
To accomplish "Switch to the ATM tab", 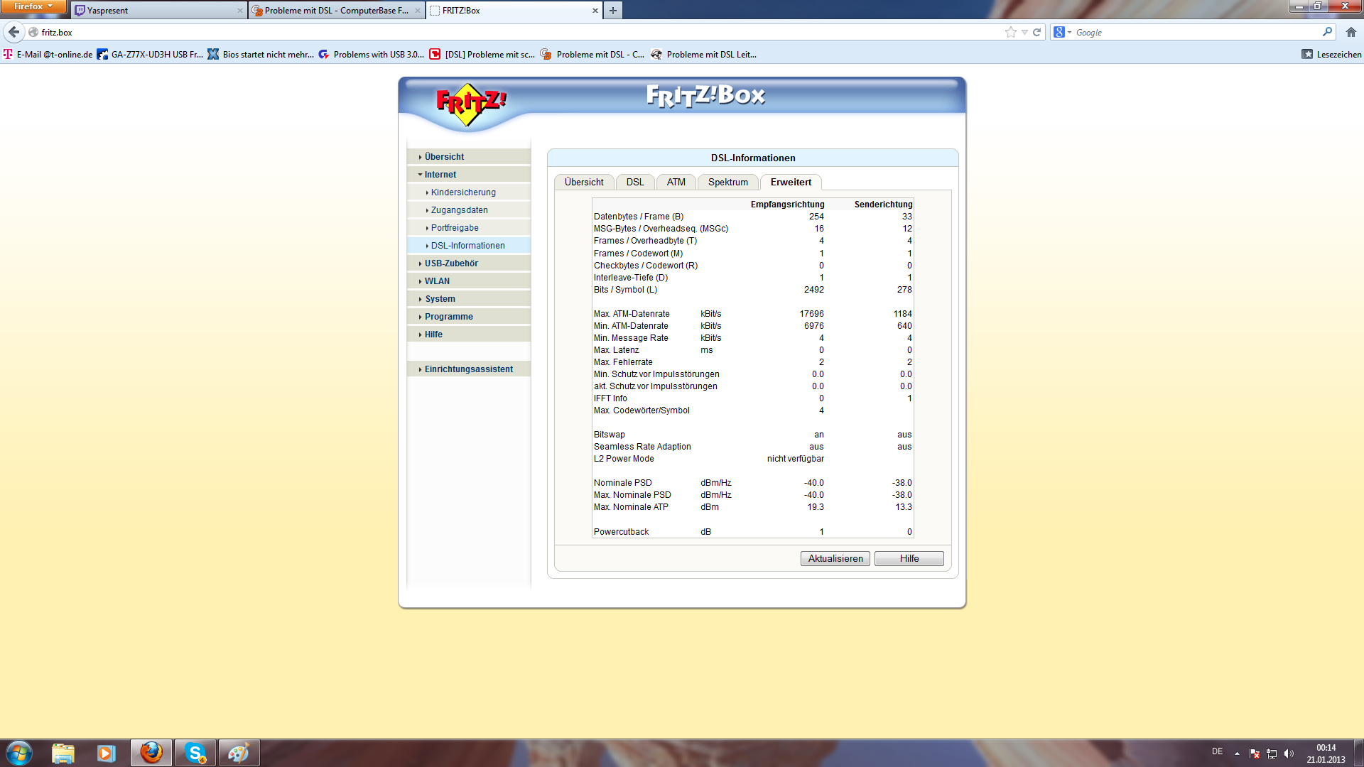I will 676,183.
